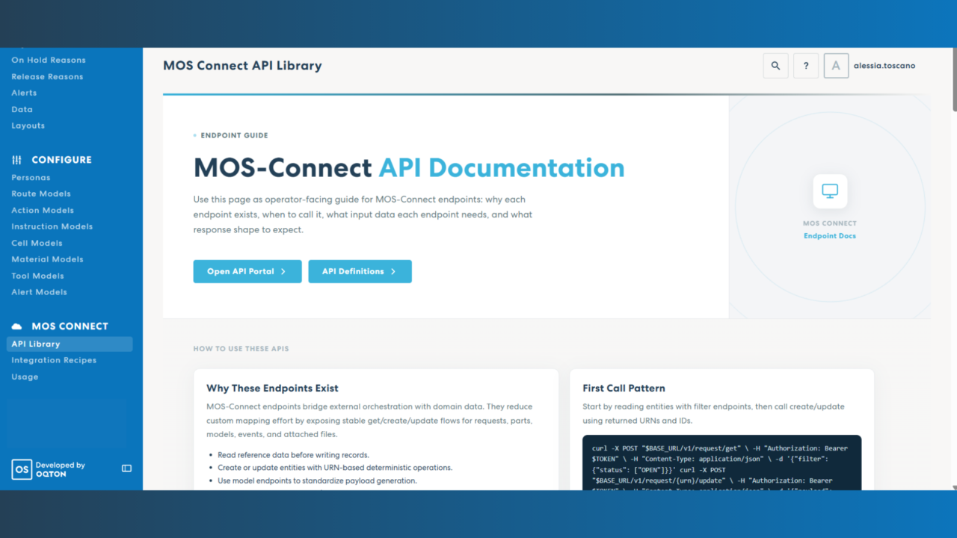Screen dimensions: 957x538
Task: Open Material Models in sidebar
Action: pyautogui.click(x=47, y=259)
